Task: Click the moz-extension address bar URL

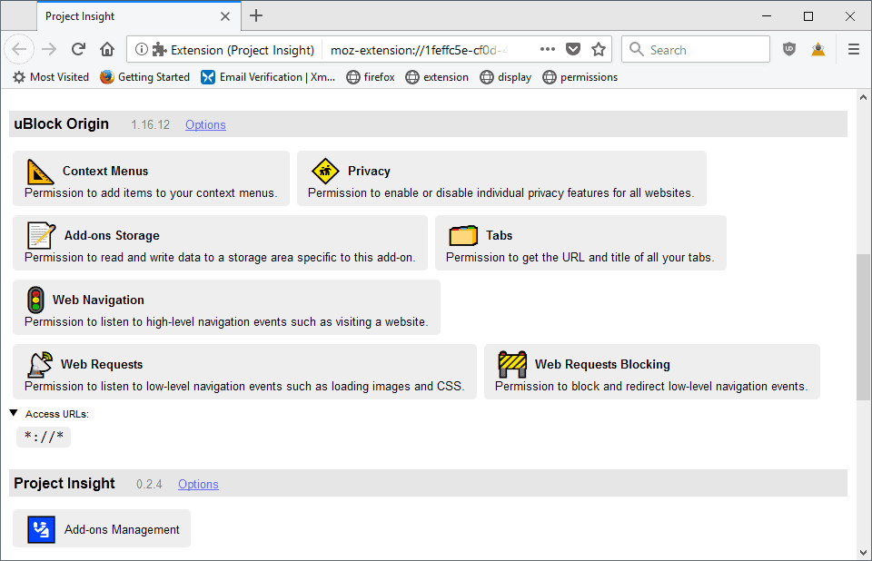Action: click(x=420, y=50)
